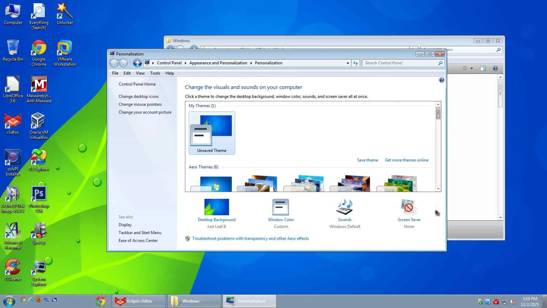Open the Help menu
Viewport: 547px width, 308px height.
[170, 73]
